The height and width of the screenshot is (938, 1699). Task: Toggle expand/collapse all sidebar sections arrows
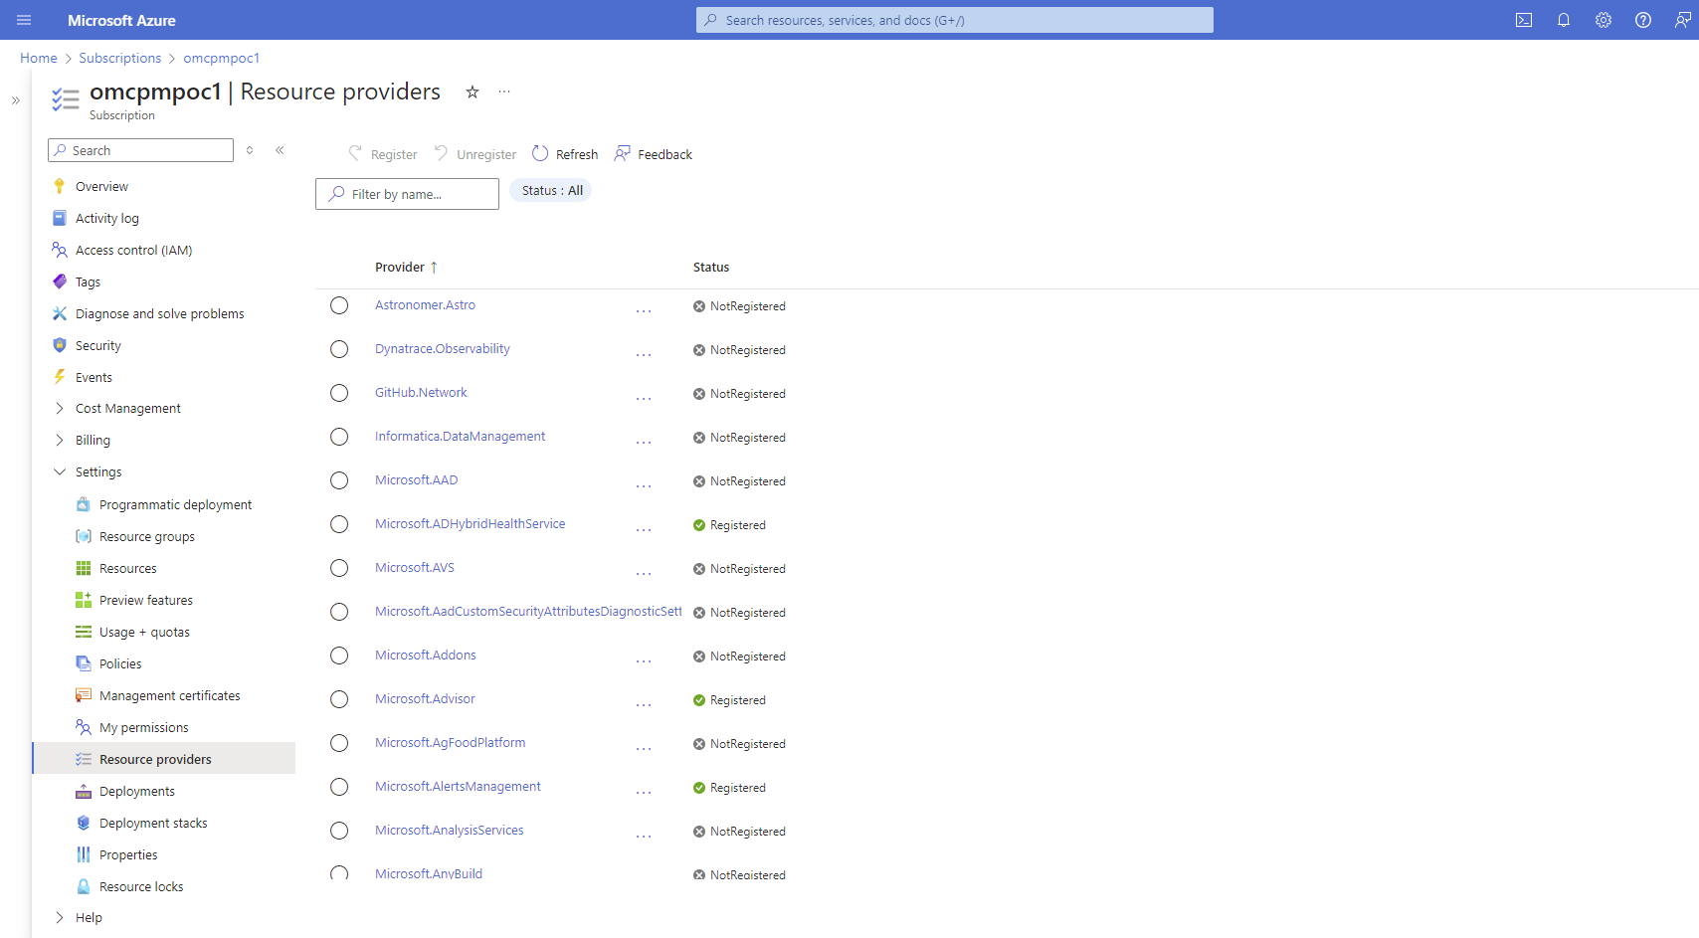[250, 150]
